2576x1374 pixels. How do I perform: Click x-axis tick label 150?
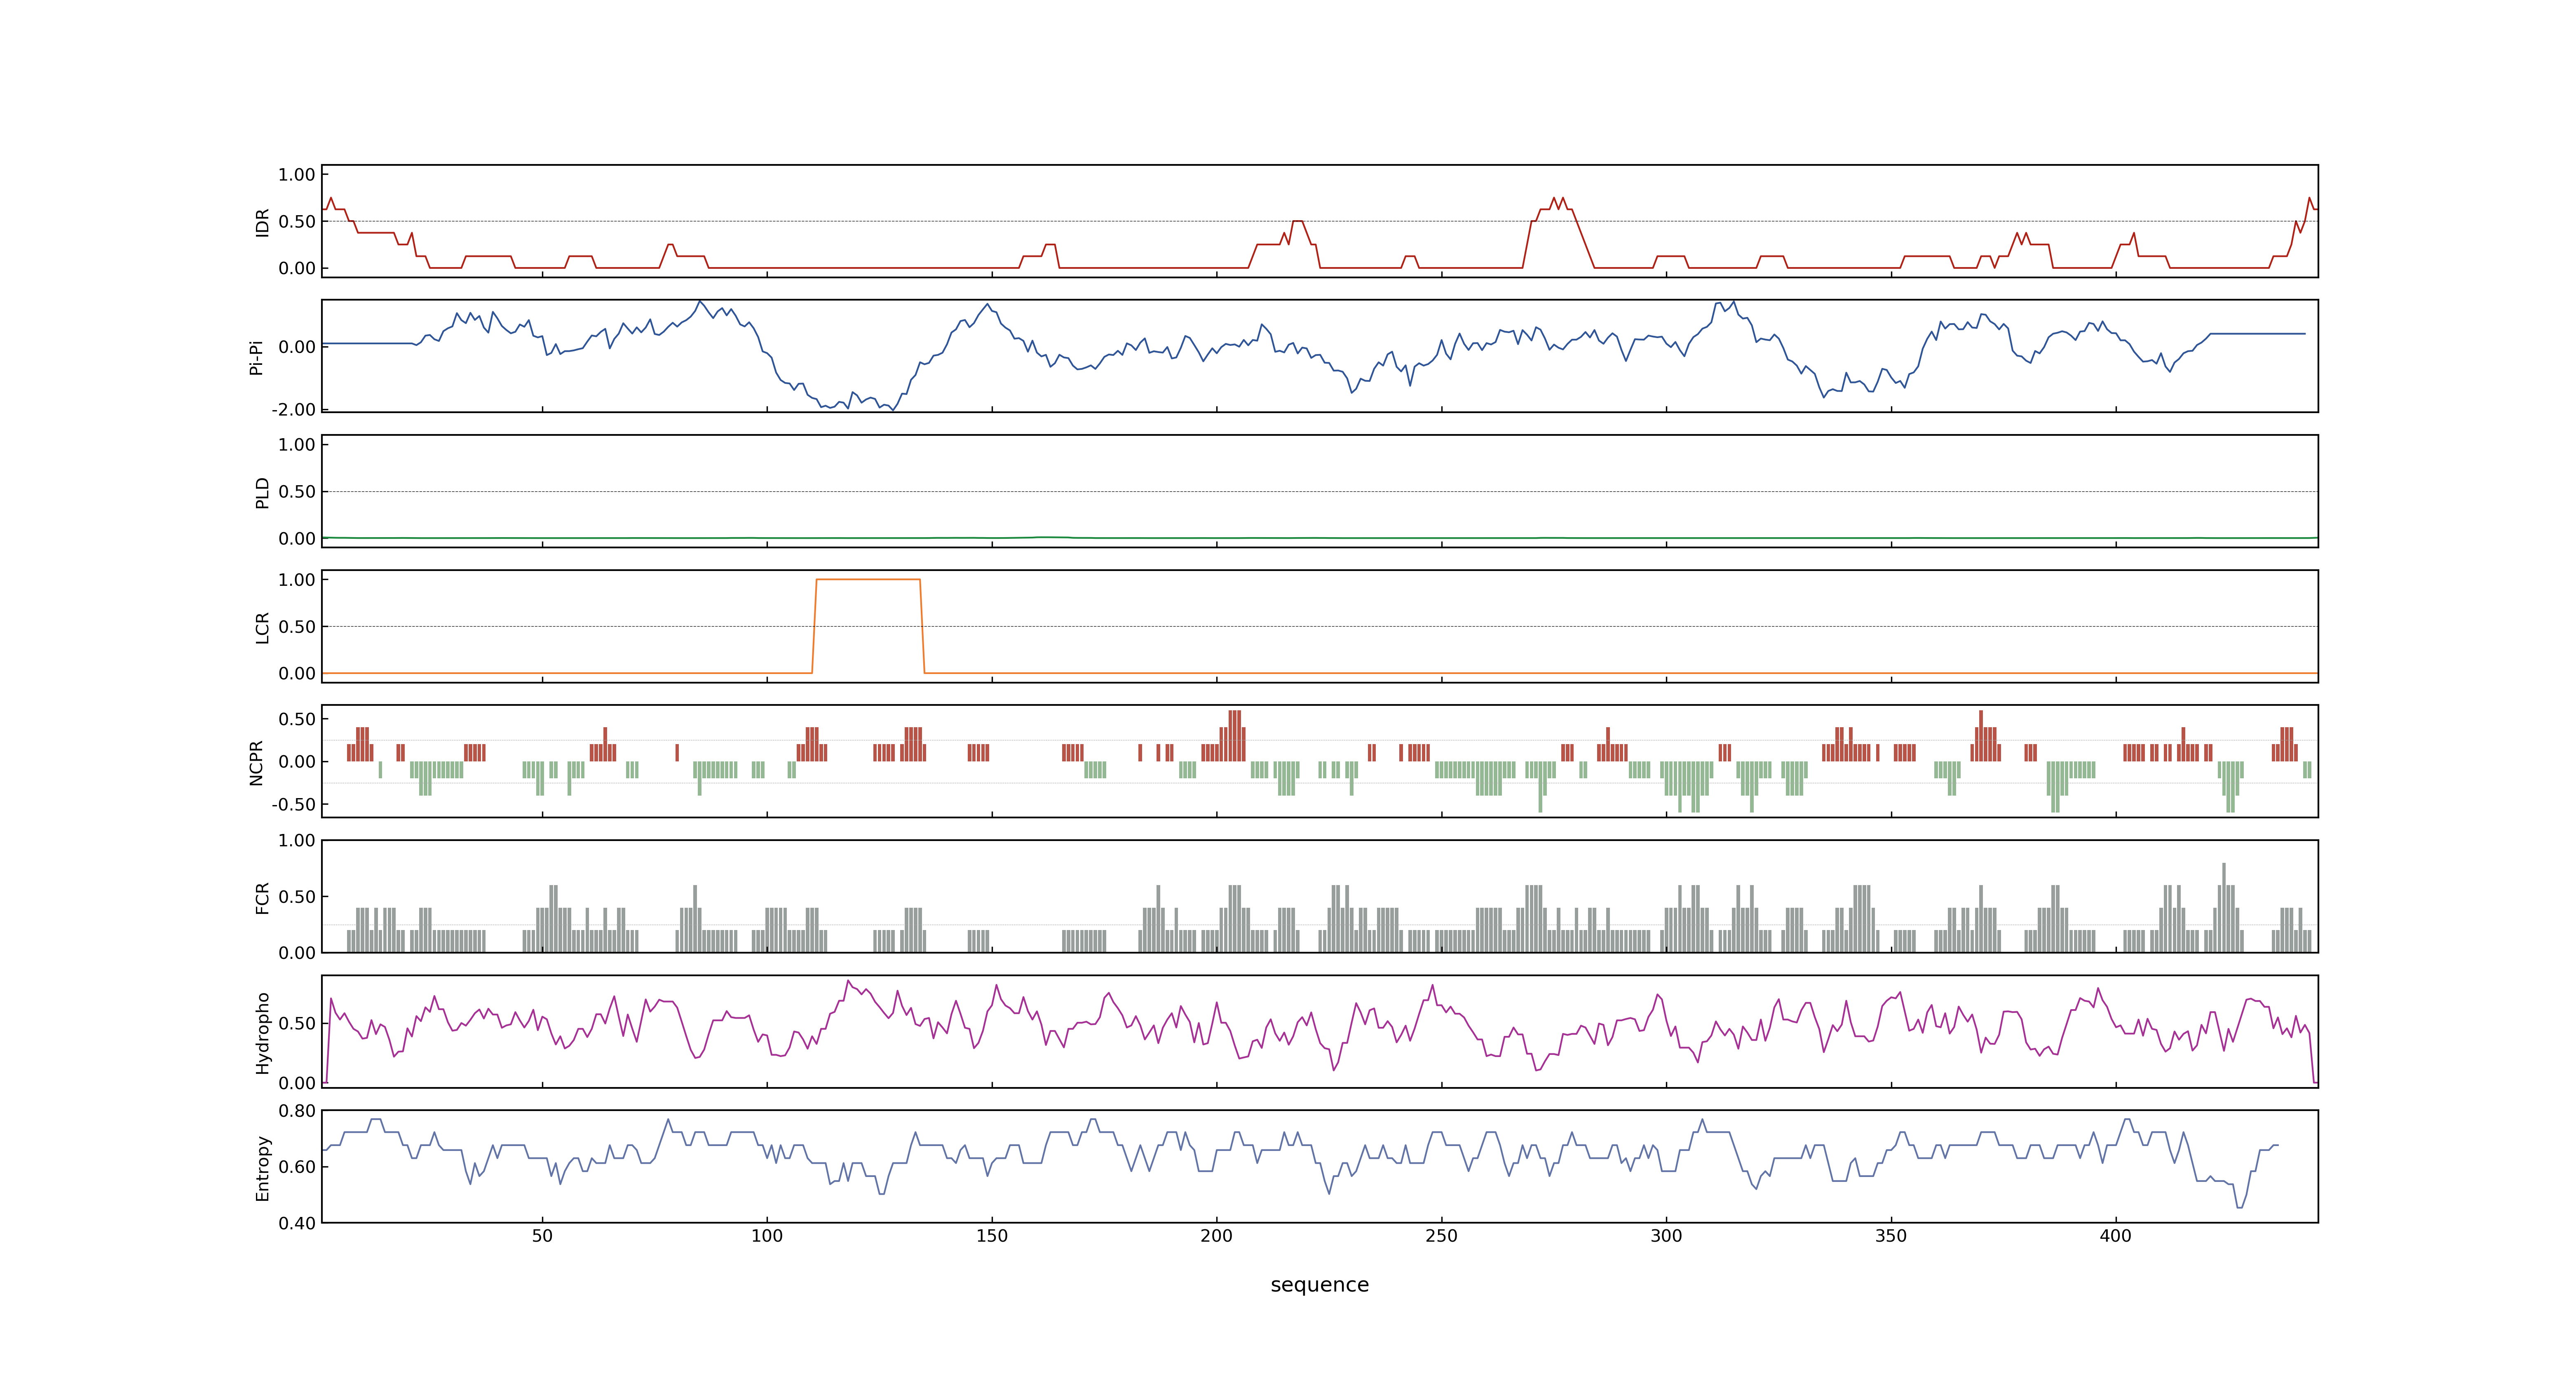click(992, 1236)
